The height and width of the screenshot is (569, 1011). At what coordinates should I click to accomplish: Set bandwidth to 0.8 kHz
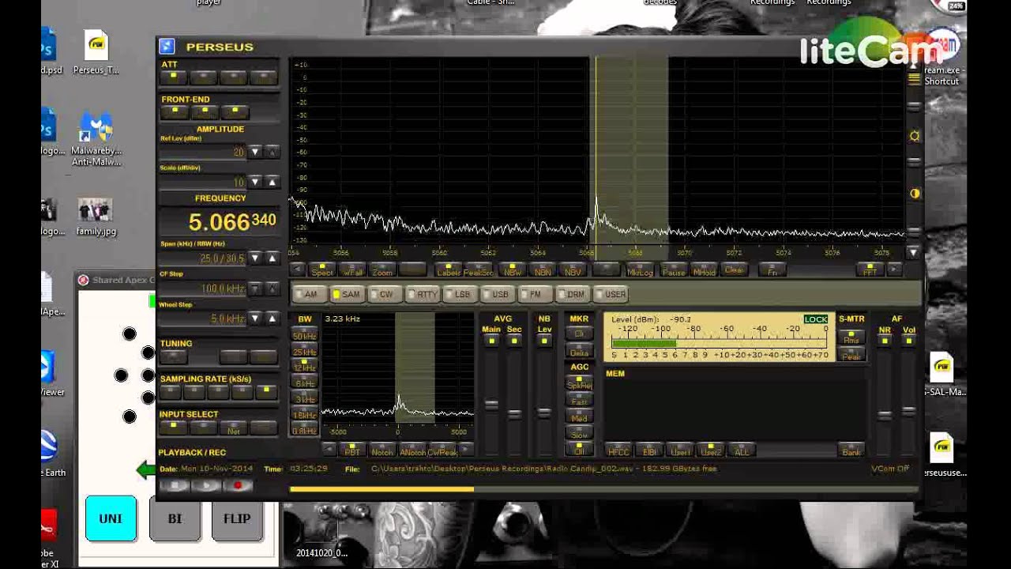coord(304,430)
